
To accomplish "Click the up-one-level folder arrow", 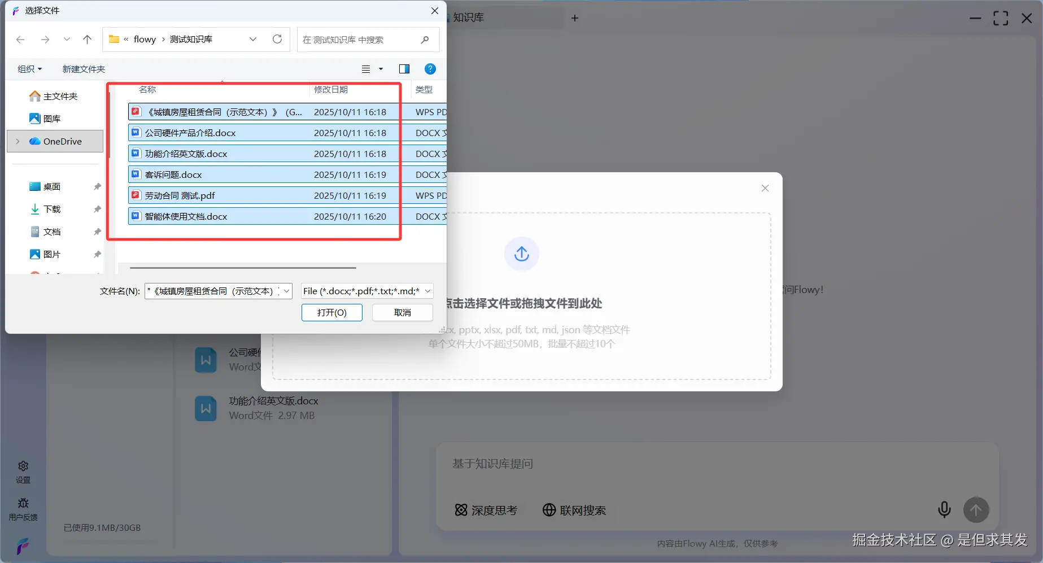I will tap(87, 40).
